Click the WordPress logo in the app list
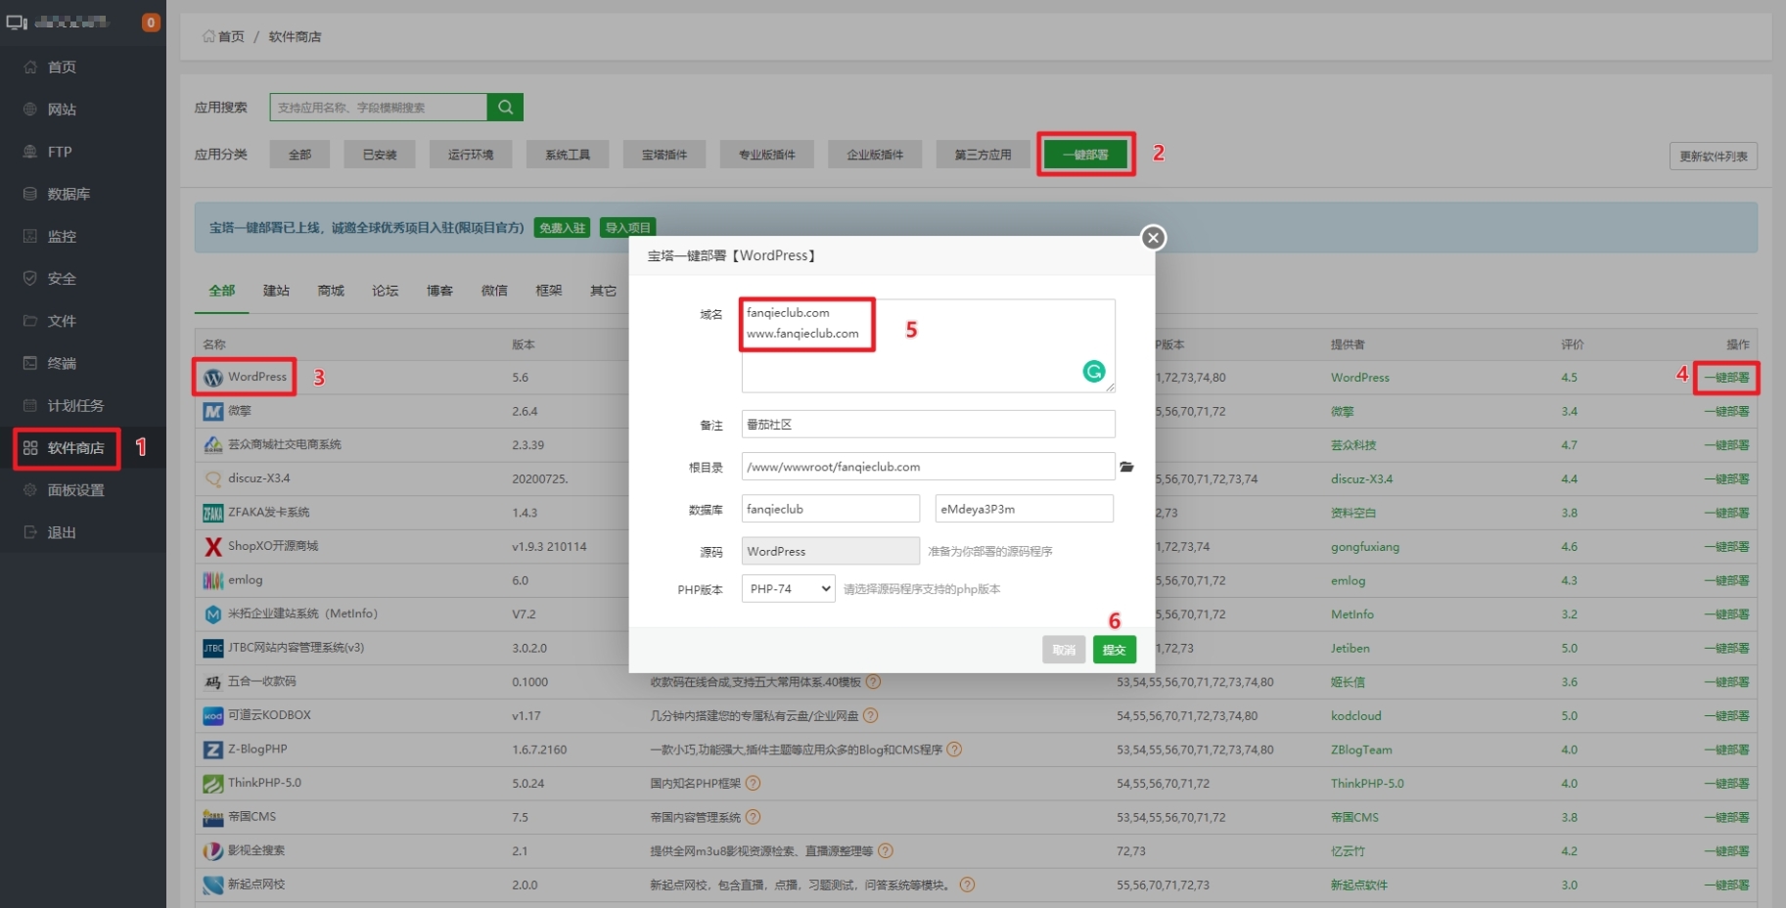1786x908 pixels. pyautogui.click(x=213, y=377)
